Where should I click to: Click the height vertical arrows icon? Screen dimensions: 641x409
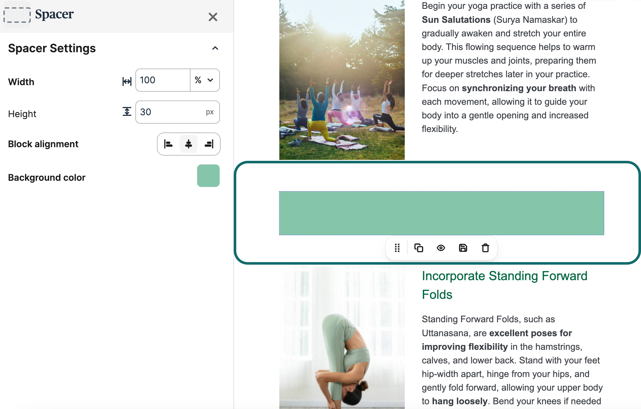pyautogui.click(x=127, y=111)
